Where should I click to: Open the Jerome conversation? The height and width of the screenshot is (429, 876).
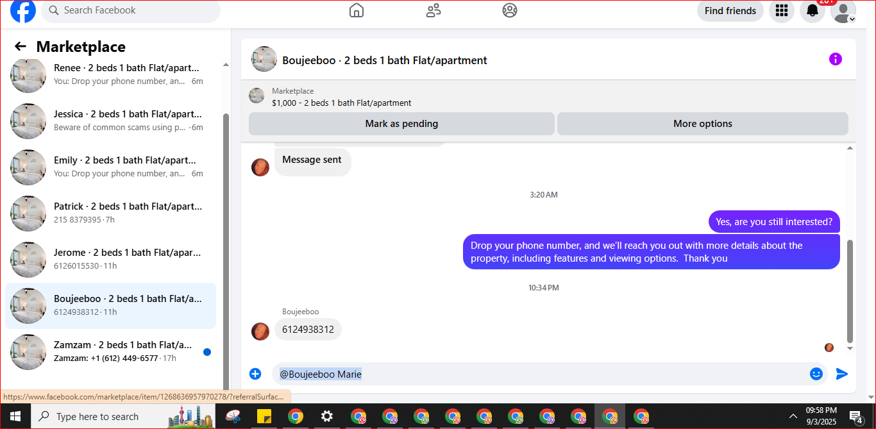[x=110, y=259]
